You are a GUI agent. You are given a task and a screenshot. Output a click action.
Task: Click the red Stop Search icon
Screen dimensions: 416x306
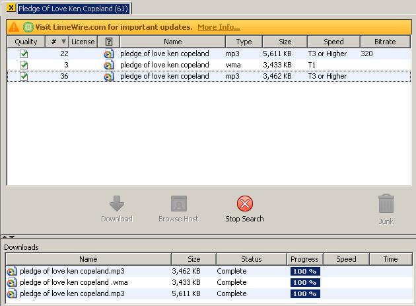[244, 204]
